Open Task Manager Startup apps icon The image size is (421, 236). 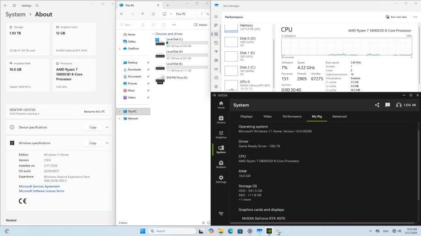pyautogui.click(x=216, y=52)
